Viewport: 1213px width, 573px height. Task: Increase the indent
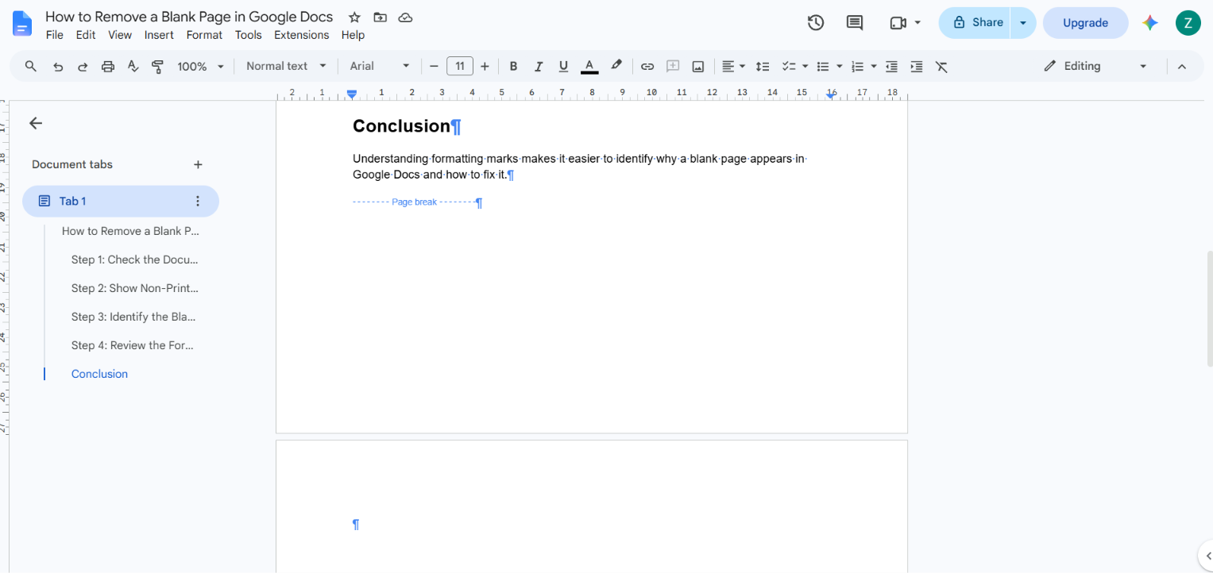pos(917,67)
